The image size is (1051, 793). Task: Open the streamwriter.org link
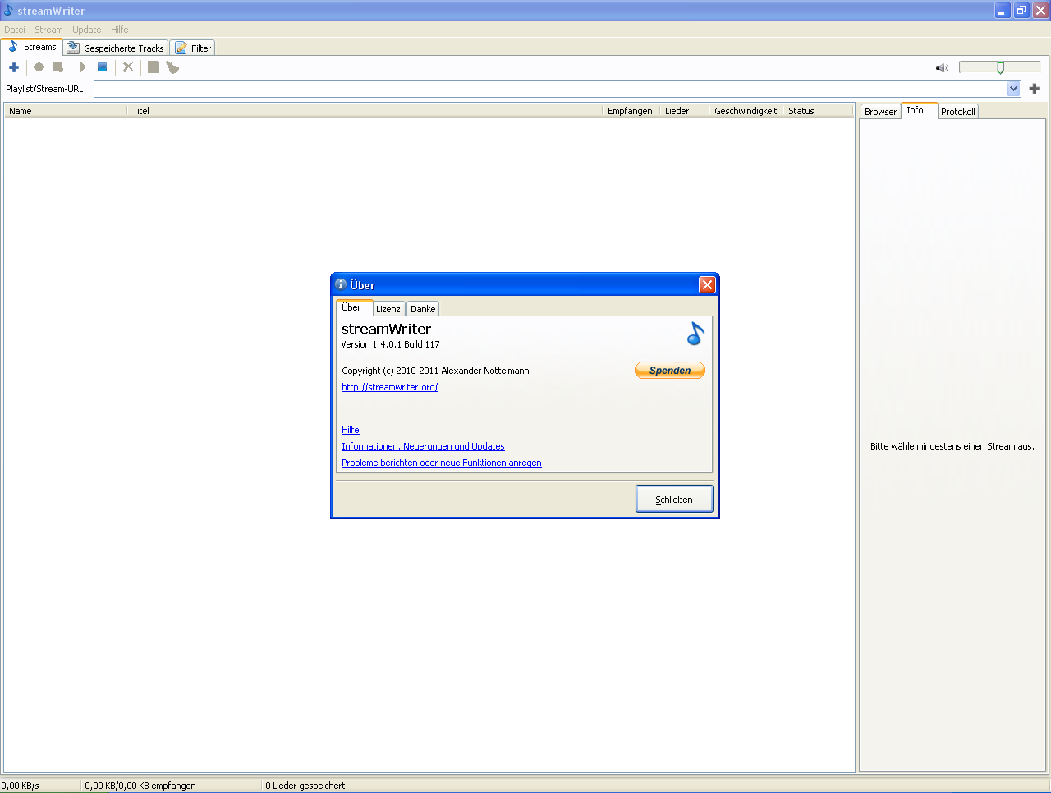390,387
